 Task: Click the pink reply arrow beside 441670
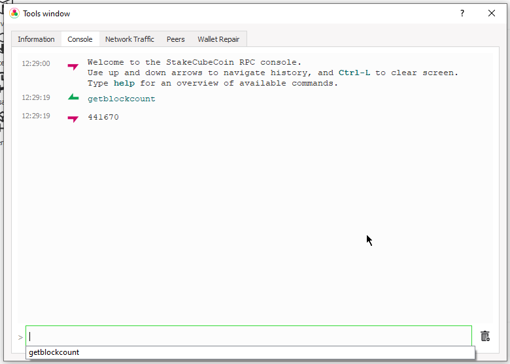pyautogui.click(x=73, y=119)
